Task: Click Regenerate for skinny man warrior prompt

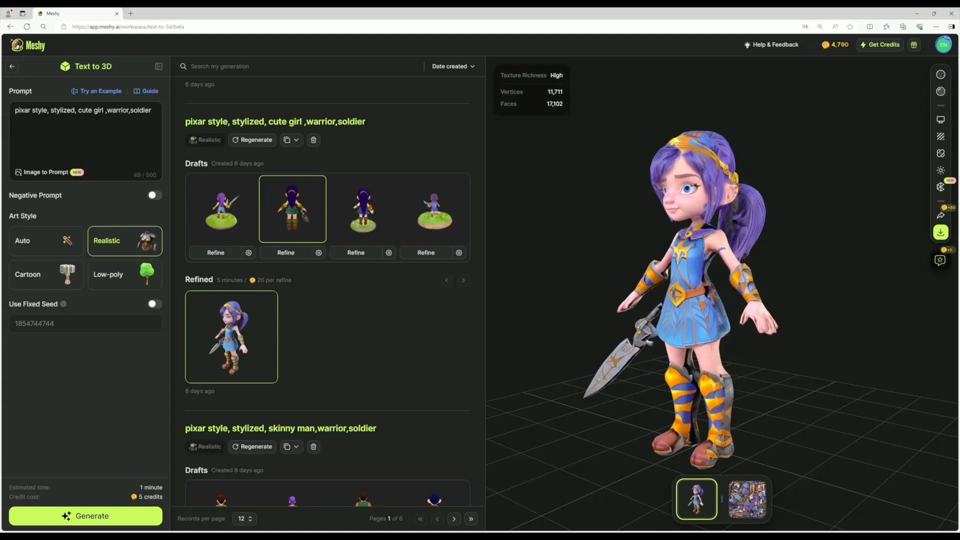Action: point(252,447)
